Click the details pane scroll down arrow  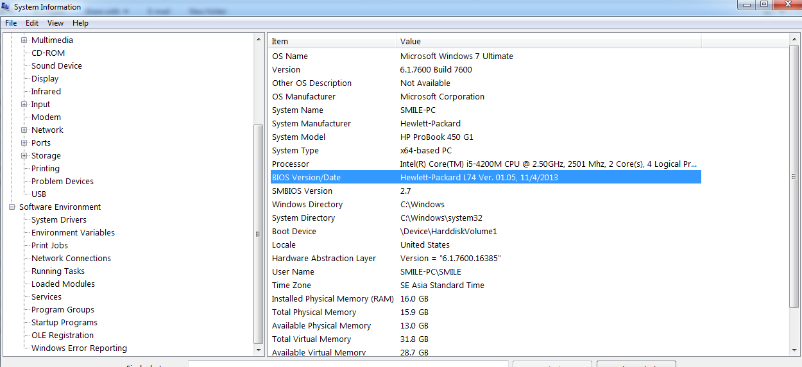point(794,350)
